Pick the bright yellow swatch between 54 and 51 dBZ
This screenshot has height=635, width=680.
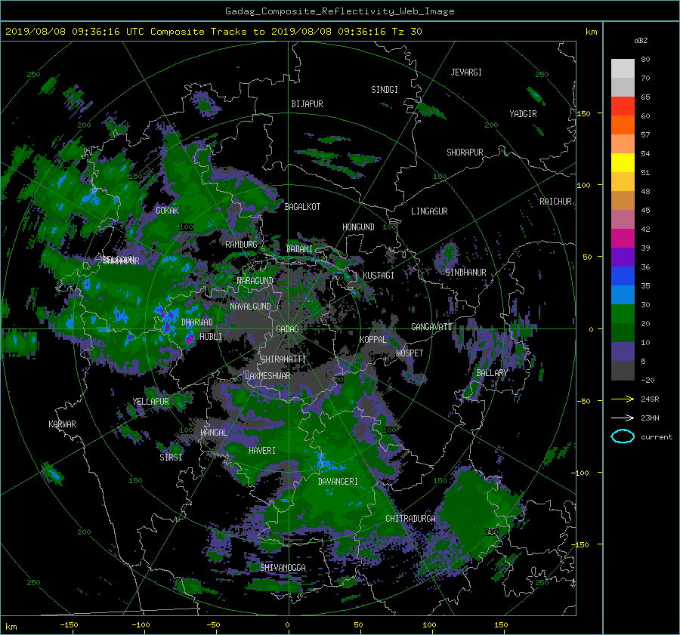(x=623, y=162)
